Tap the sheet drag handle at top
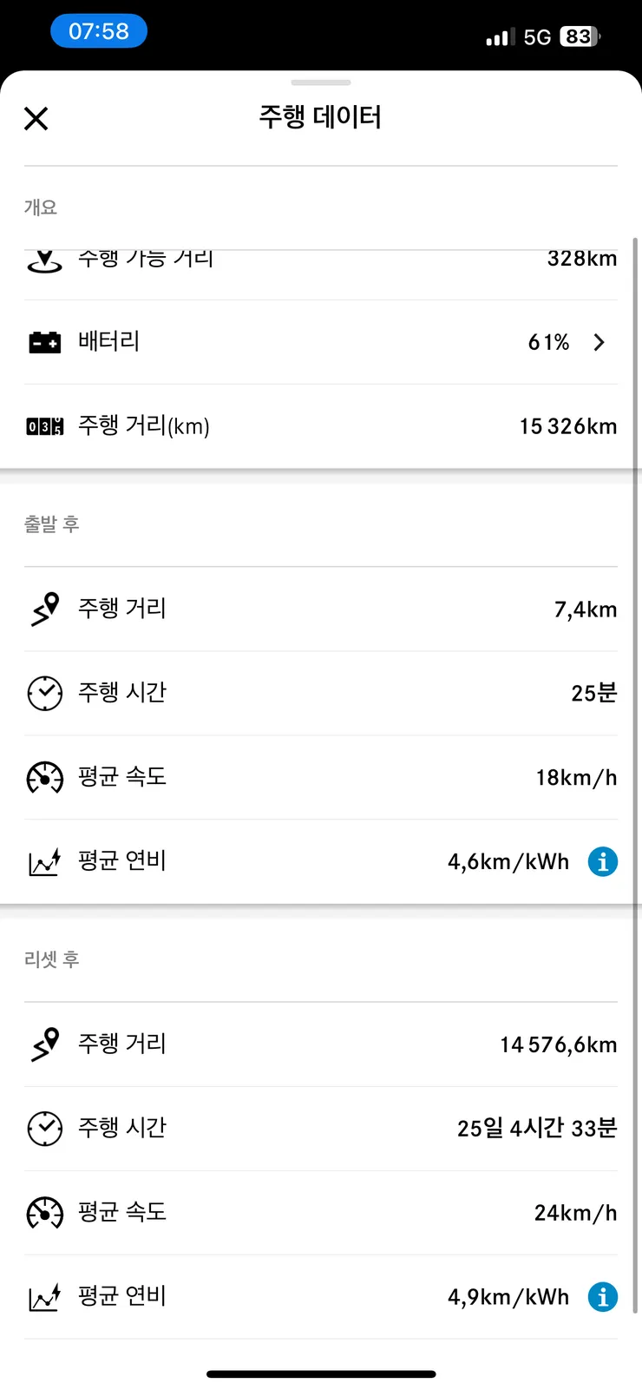This screenshot has height=1390, width=642. pos(321,82)
